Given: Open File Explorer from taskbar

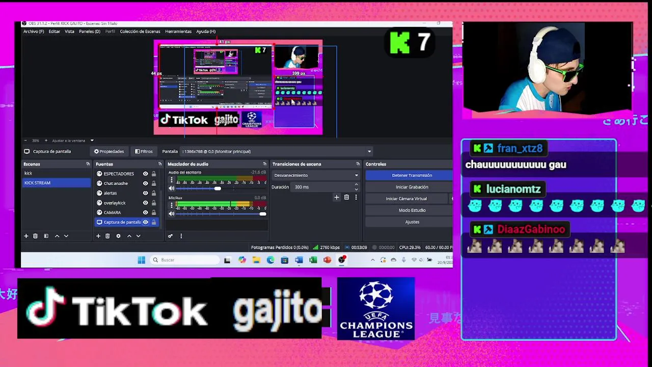Looking at the screenshot, I should (x=256, y=260).
